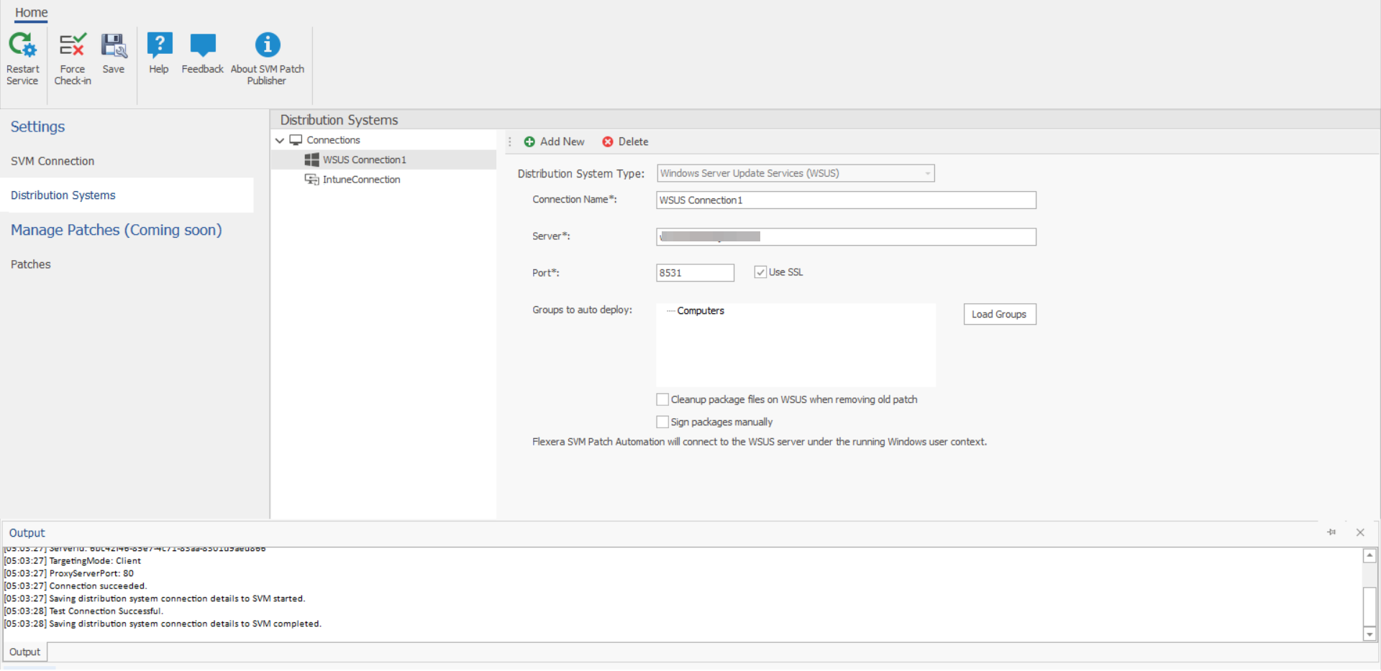1381x671 pixels.
Task: Click the Force Check-in icon
Action: [72, 45]
